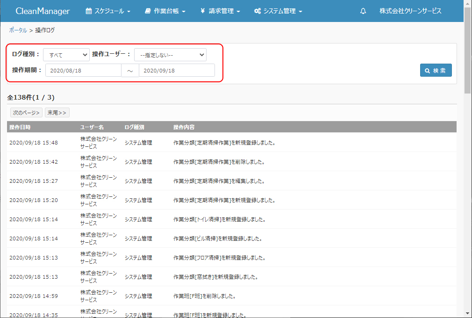This screenshot has height=318, width=472.
Task: Expand the ログ種別 dropdown
Action: 66,55
